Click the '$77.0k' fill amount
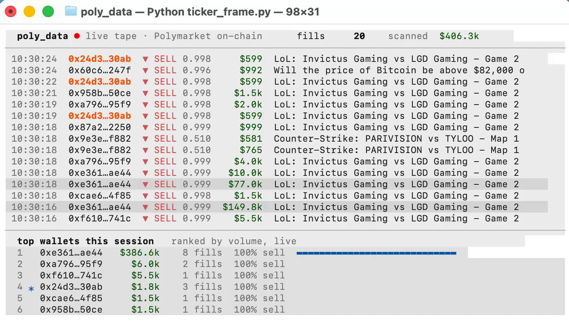This screenshot has height=324, width=569. point(245,184)
